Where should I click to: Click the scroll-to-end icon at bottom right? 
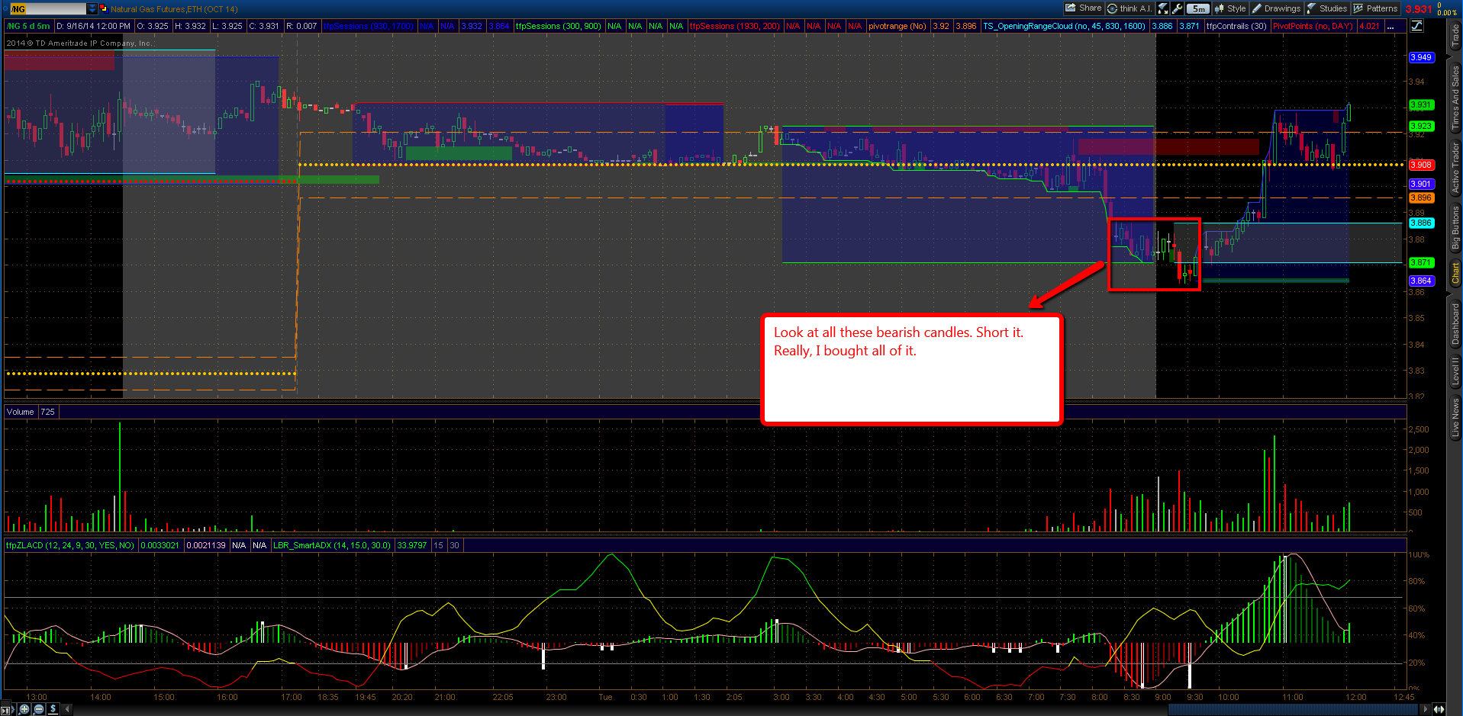(x=1439, y=709)
